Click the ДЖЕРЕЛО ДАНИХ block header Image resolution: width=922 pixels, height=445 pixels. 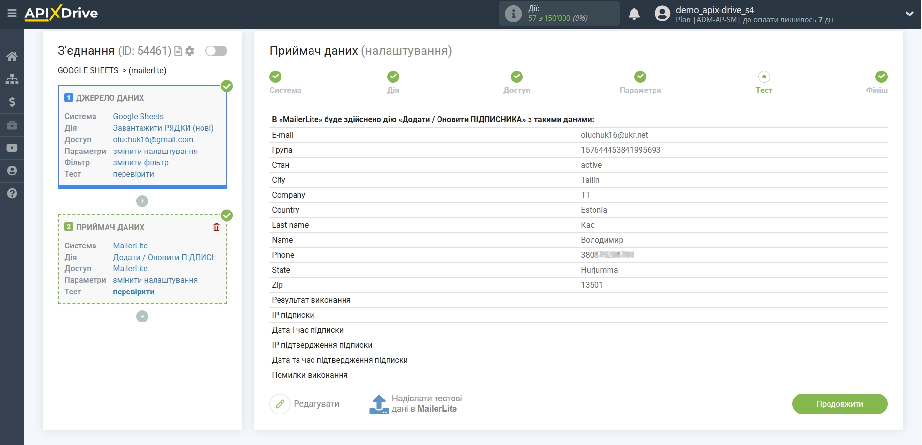(110, 98)
